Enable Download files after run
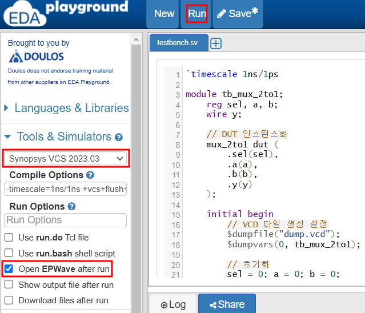Image resolution: width=365 pixels, height=313 pixels. (9, 300)
